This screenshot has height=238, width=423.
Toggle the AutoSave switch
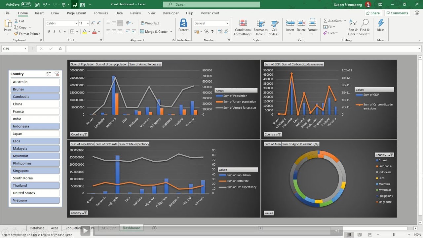tap(26, 4)
